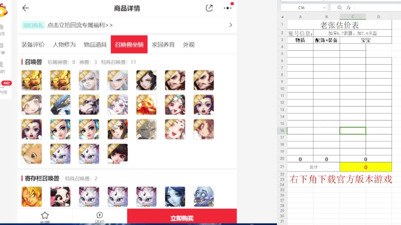This screenshot has height=225, width=401.
Task: Open the share icon in header
Action: coord(209,8)
